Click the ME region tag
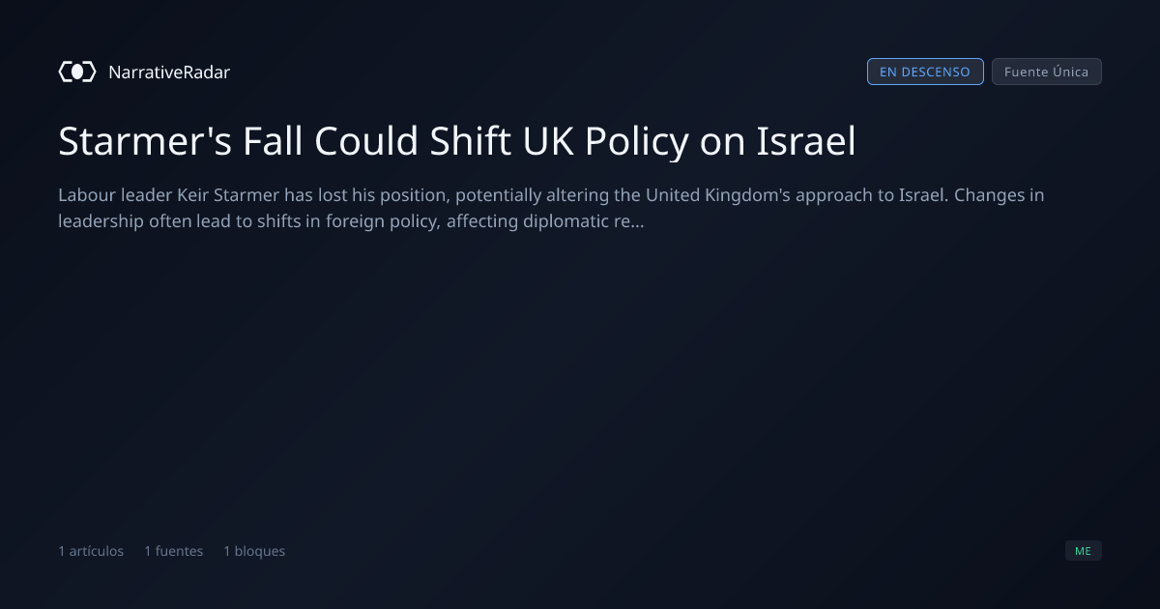This screenshot has height=609, width=1160. click(1083, 551)
